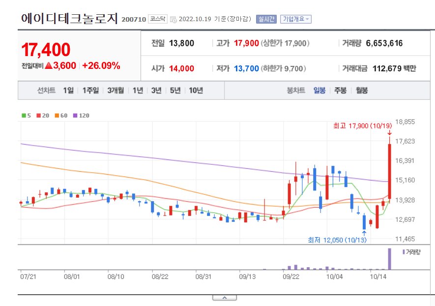
Task: Click the tallest volume bar on 10/19
Action: [389, 259]
